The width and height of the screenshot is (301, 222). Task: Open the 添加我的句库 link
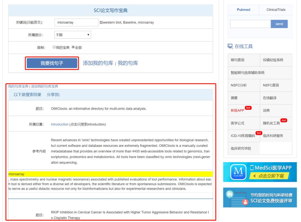(x=98, y=63)
